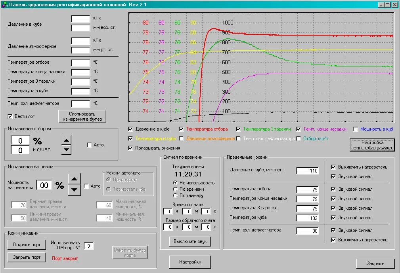The image size is (400, 273).
Task: Toggle Звуковой сигнал for Давление в кубе limit
Action: click(333, 176)
